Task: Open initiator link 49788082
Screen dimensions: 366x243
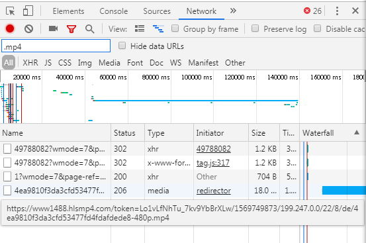Action: pos(213,149)
